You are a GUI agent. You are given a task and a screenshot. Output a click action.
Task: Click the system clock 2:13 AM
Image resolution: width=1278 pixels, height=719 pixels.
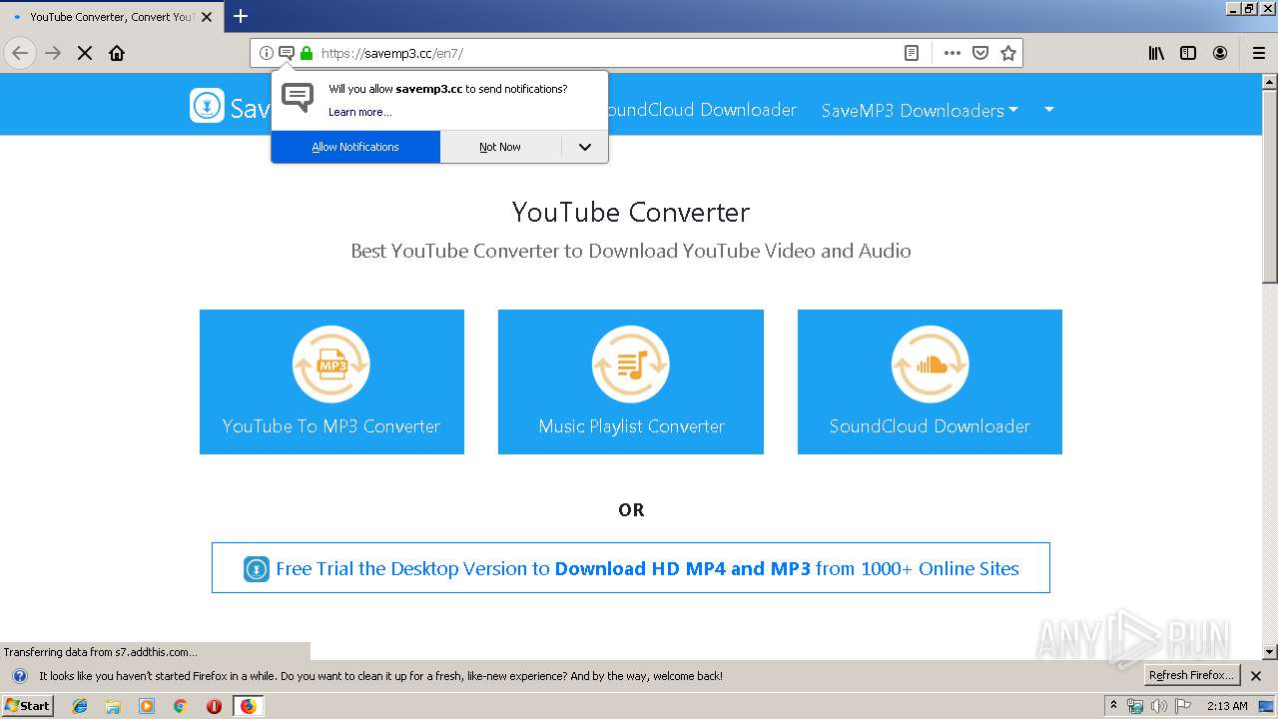tap(1227, 706)
